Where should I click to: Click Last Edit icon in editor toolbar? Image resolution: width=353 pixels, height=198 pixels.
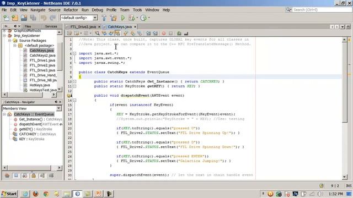click(69, 33)
